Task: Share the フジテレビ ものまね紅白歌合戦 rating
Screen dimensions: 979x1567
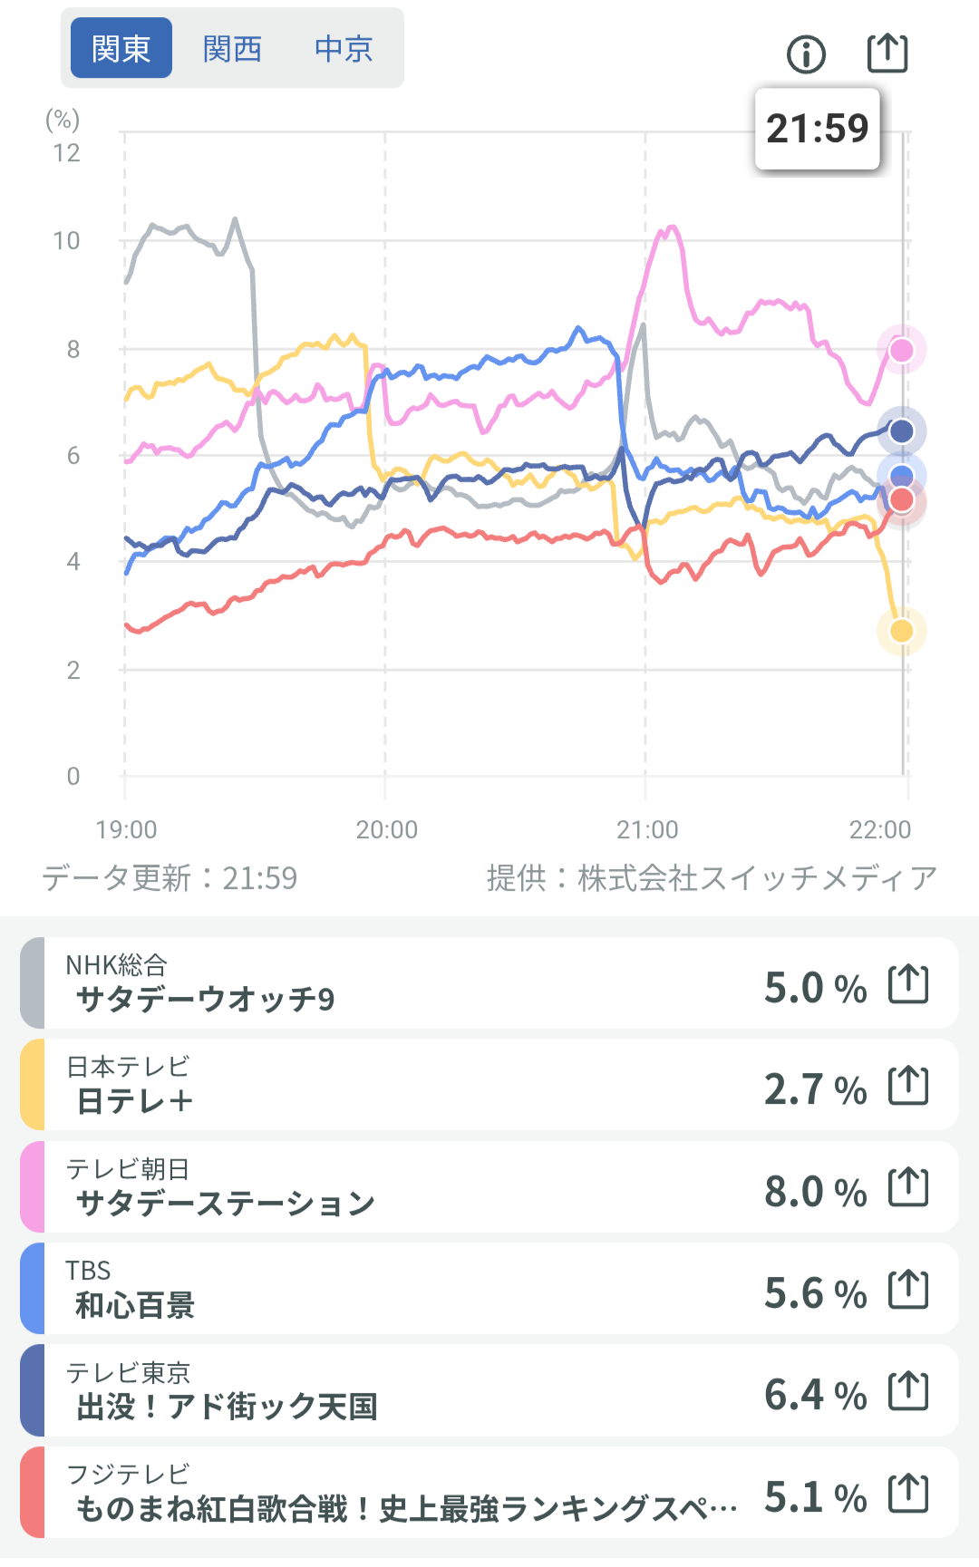Action: [x=908, y=1494]
